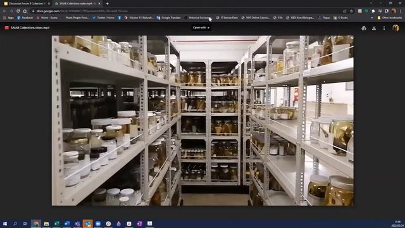Expand the hidden bookmarks overflow chevron
405x228 pixels.
pyautogui.click(x=372, y=18)
